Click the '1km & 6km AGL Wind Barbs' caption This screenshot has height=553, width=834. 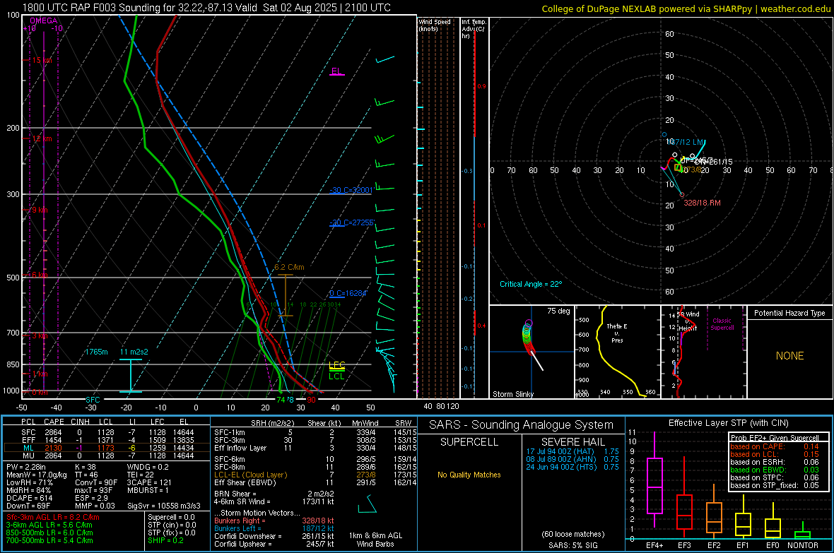[375, 540]
